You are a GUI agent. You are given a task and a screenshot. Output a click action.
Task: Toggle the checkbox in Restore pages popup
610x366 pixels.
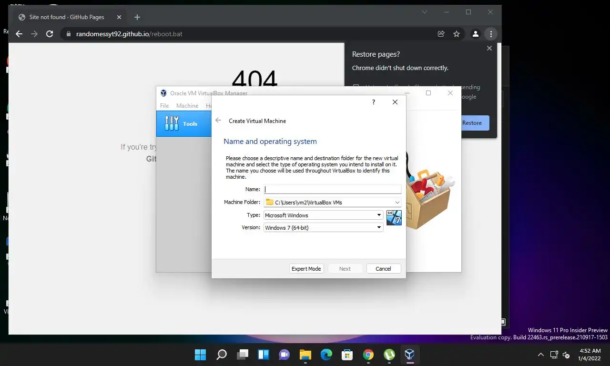pyautogui.click(x=356, y=87)
